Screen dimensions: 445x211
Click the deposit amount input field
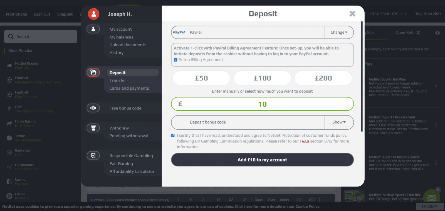tap(262, 104)
